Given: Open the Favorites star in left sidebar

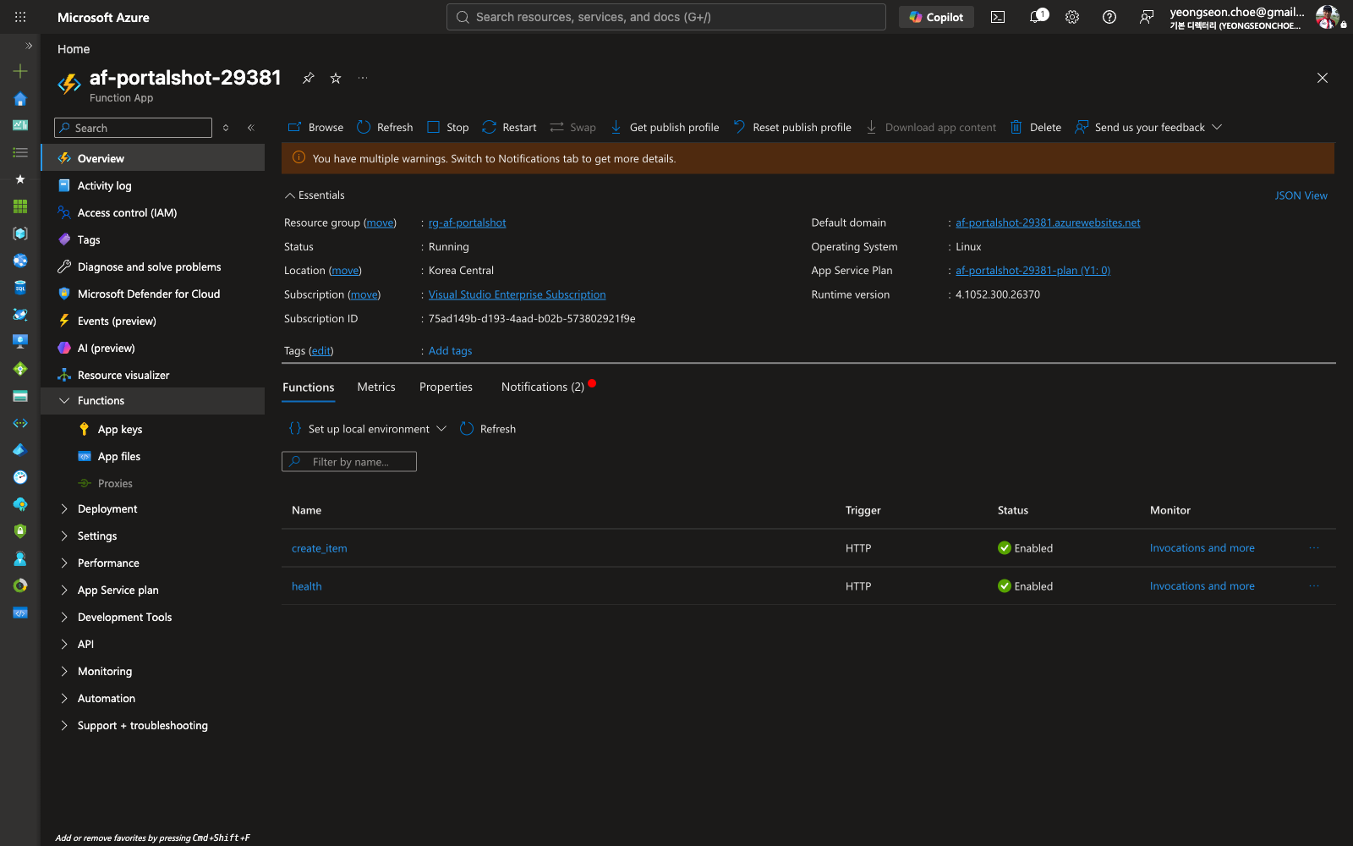Looking at the screenshot, I should click(20, 179).
